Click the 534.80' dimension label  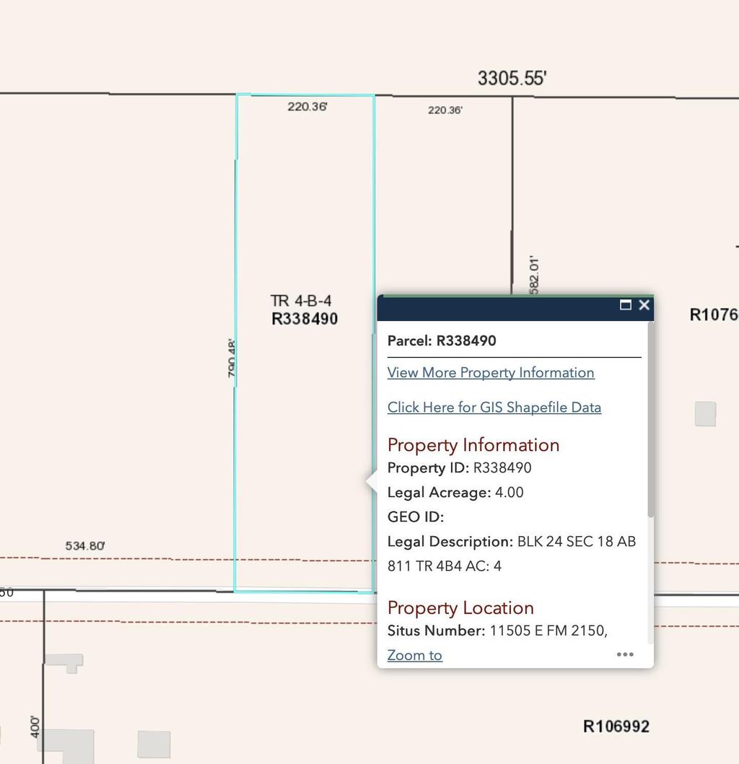tap(85, 545)
